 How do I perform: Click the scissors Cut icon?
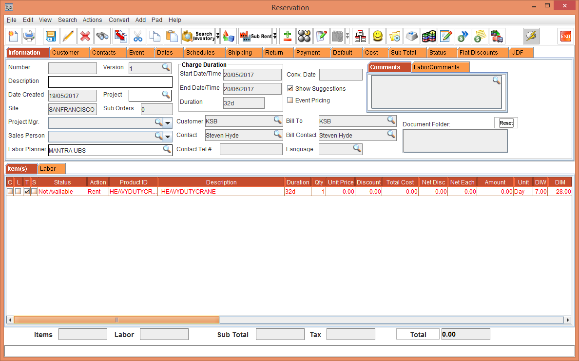coord(138,36)
